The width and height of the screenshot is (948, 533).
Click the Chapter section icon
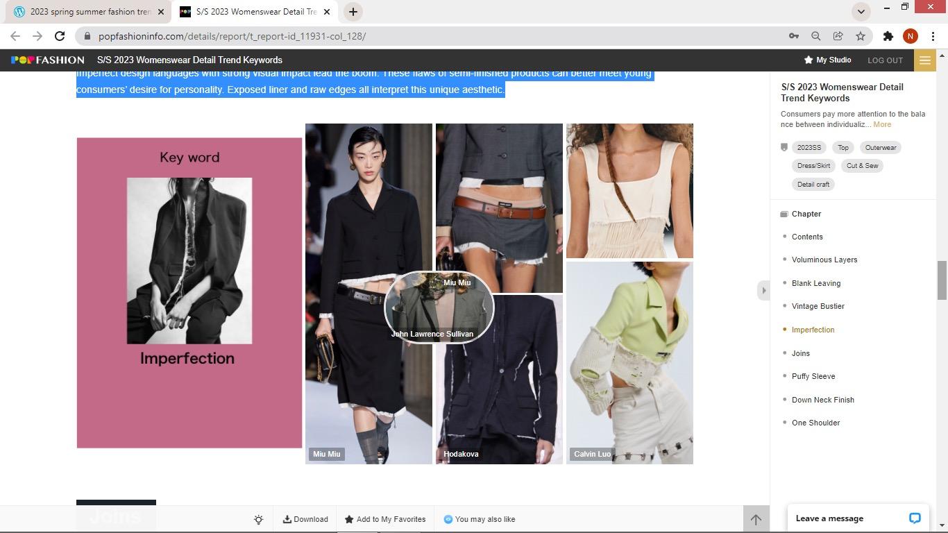[784, 214]
